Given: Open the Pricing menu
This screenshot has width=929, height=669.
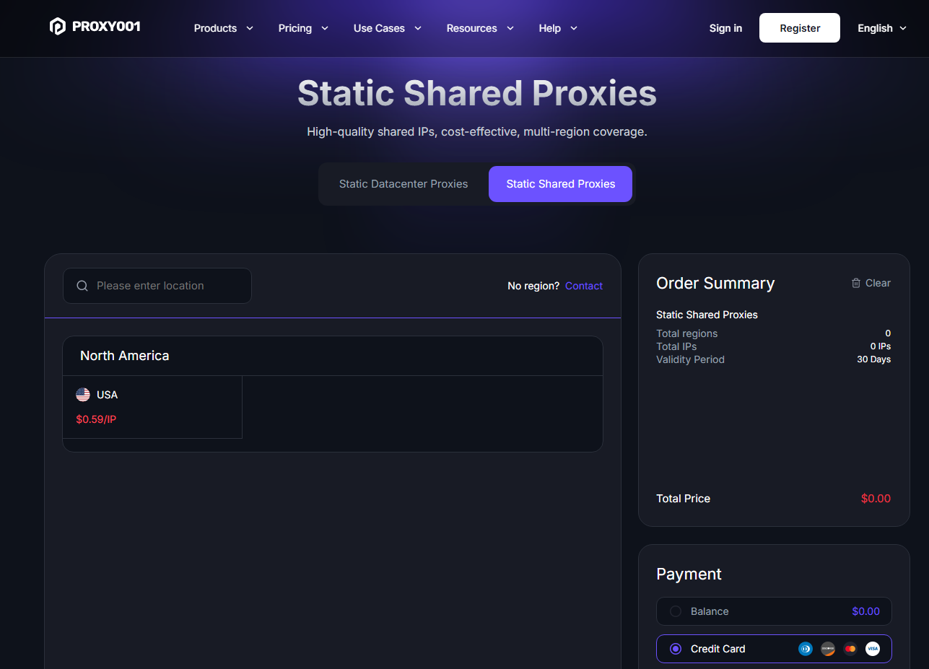Looking at the screenshot, I should click(303, 28).
